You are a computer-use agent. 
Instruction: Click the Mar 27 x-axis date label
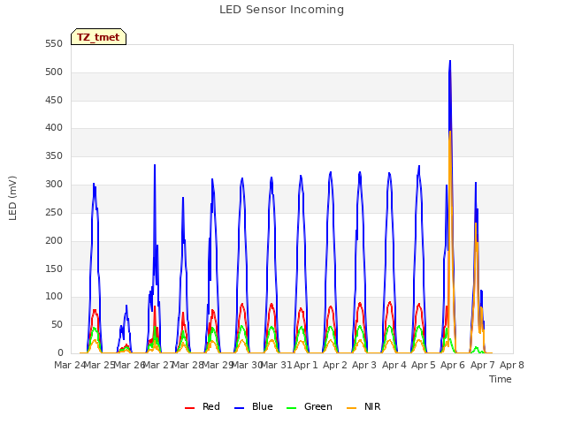[158, 365]
